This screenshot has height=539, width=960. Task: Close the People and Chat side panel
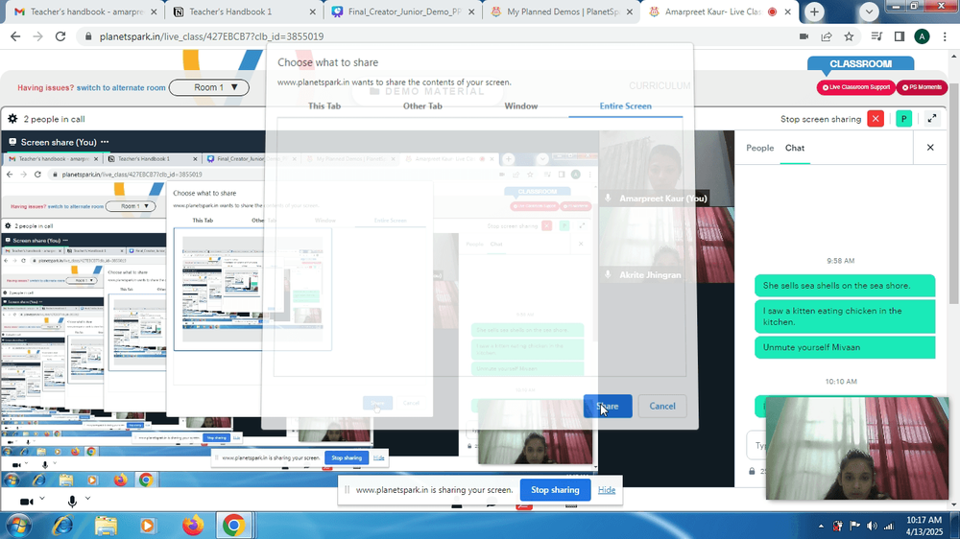pos(930,148)
